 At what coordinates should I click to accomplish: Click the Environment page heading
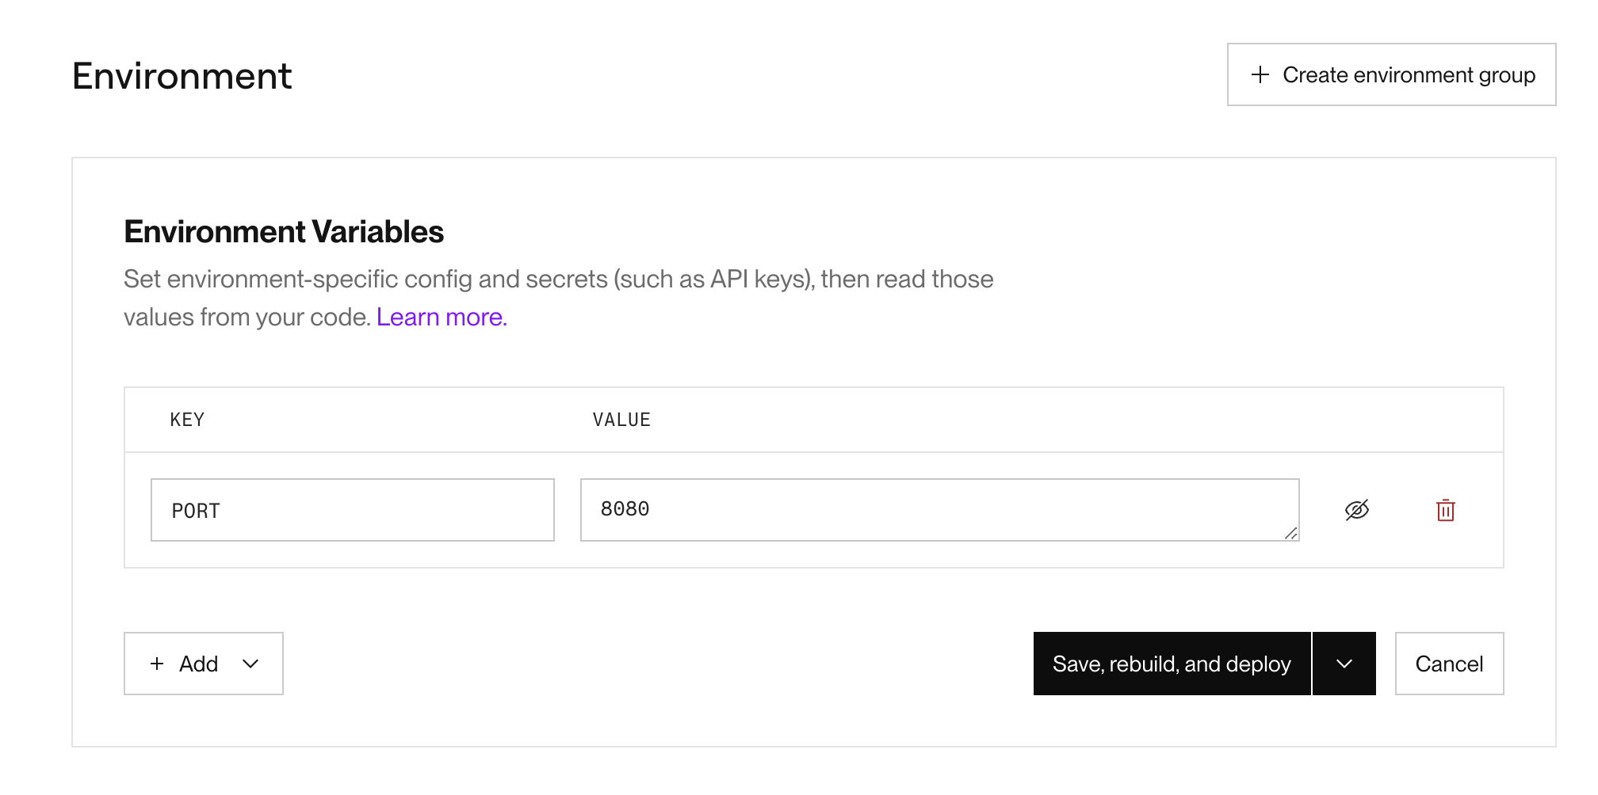(x=182, y=76)
